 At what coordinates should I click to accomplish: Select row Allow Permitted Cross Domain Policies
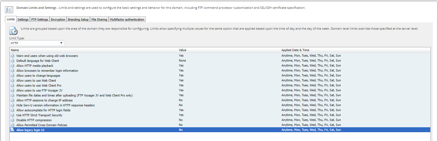(220, 125)
